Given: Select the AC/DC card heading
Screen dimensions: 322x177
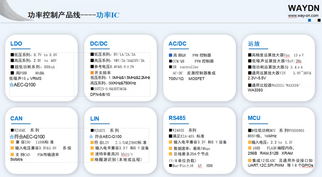Looking at the screenshot, I should tap(177, 44).
